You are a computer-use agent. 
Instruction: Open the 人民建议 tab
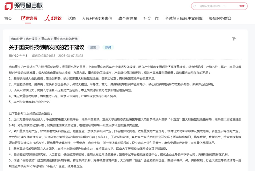click(53, 18)
